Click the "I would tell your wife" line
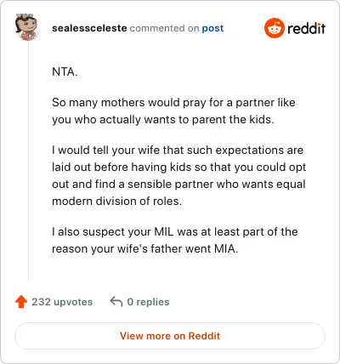This screenshot has width=340, height=364. [178, 150]
